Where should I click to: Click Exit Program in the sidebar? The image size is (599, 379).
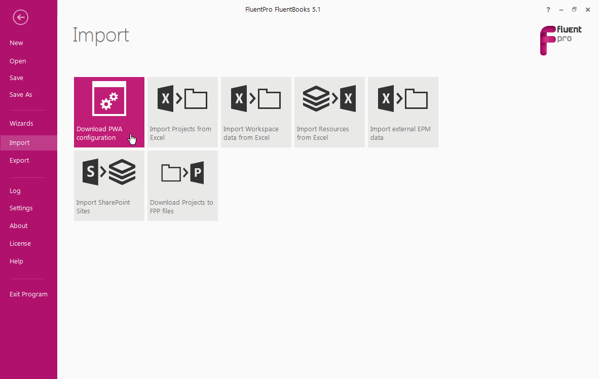(x=28, y=294)
